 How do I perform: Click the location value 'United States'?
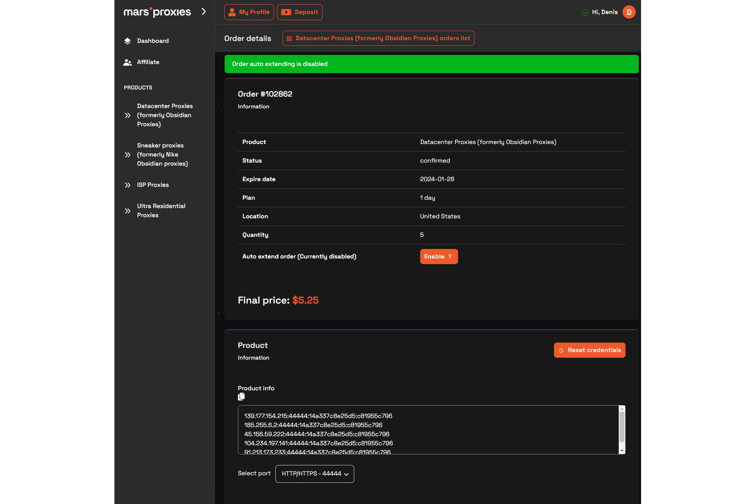point(440,217)
